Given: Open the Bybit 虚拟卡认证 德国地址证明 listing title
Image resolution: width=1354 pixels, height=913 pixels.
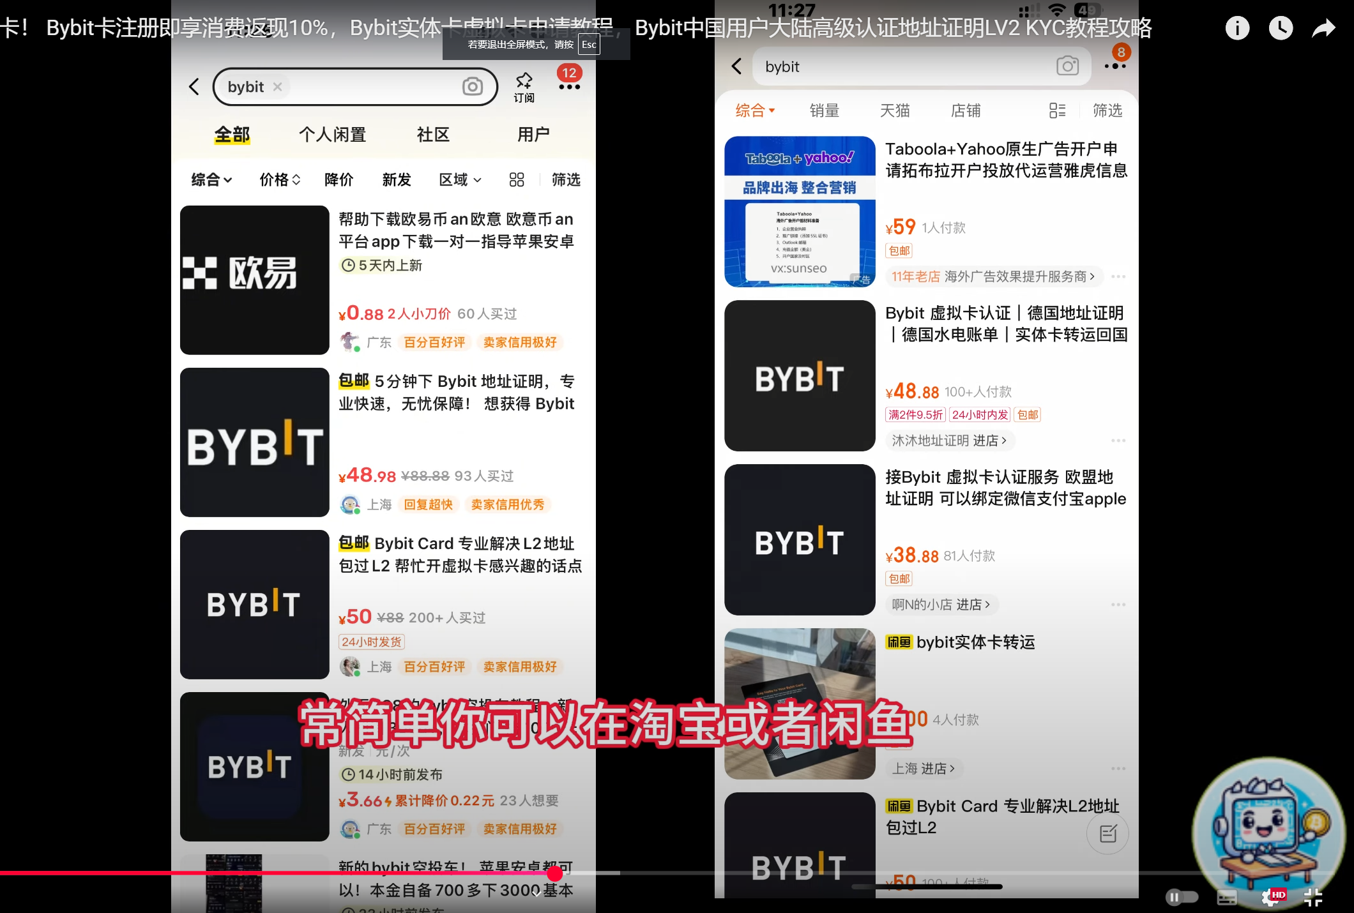Looking at the screenshot, I should click(1006, 324).
